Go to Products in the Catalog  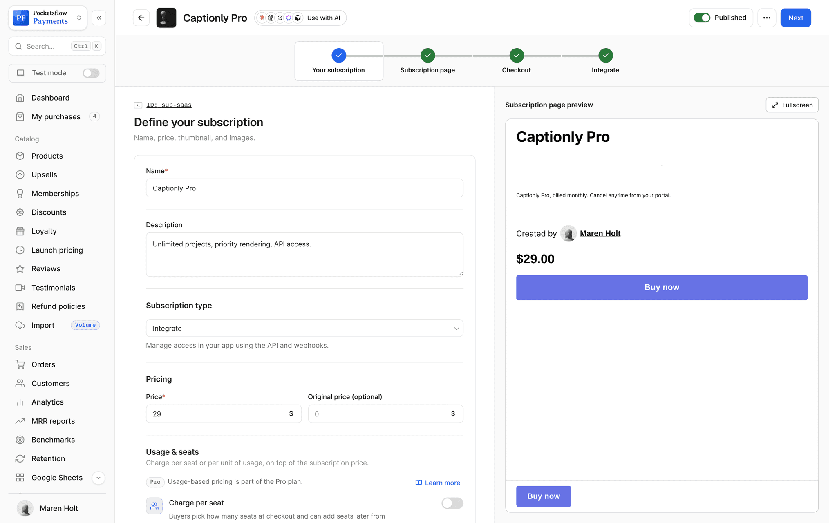click(x=57, y=156)
